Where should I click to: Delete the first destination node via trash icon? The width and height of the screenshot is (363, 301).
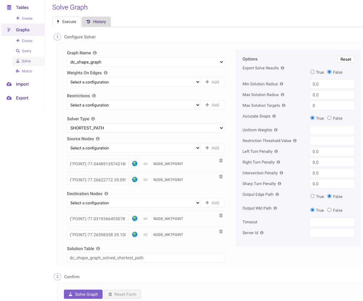click(221, 215)
